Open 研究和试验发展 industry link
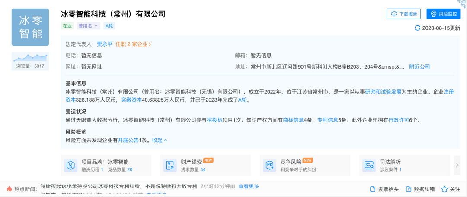The height and width of the screenshot is (197, 467). (x=384, y=92)
